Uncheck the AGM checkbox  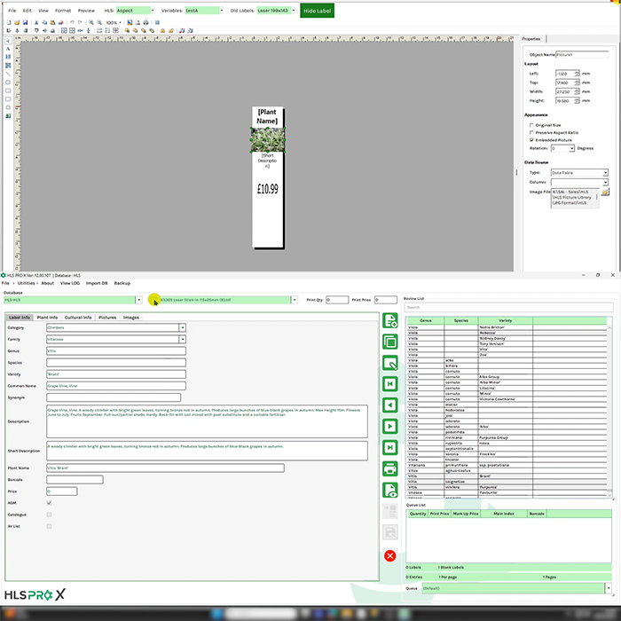click(49, 503)
